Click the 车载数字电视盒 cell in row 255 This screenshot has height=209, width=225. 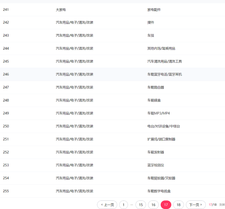(159, 191)
